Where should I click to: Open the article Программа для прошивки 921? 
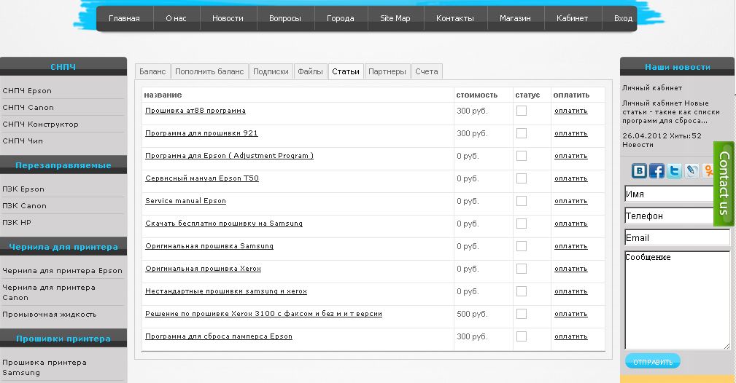201,133
